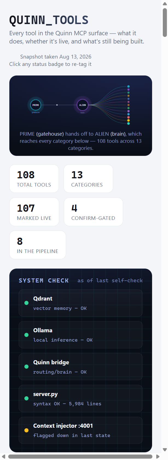The image size is (168, 460).
Task: Click the midpoint dot between PRIME and ALIEN
Action: tap(57, 105)
